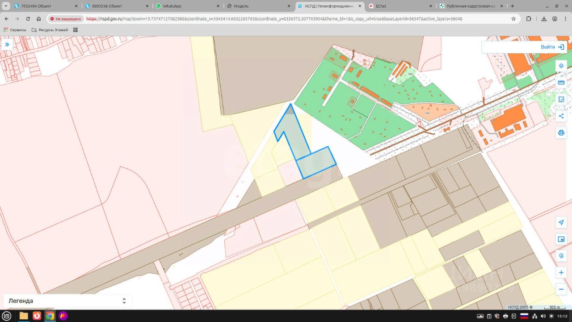Open the volume control in the system tray
This screenshot has height=322, width=572.
(x=542, y=316)
